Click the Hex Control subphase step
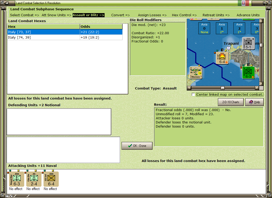The image size is (272, 198). coord(184,15)
